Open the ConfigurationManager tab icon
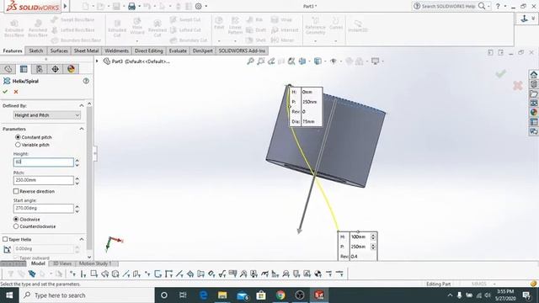This screenshot has width=539, height=303. pos(40,69)
